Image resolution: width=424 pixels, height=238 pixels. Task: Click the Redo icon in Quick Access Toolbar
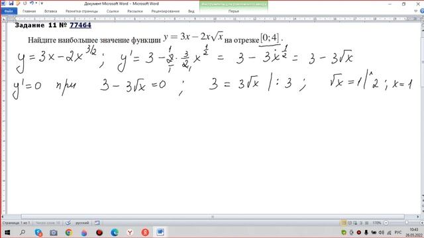click(25, 3)
